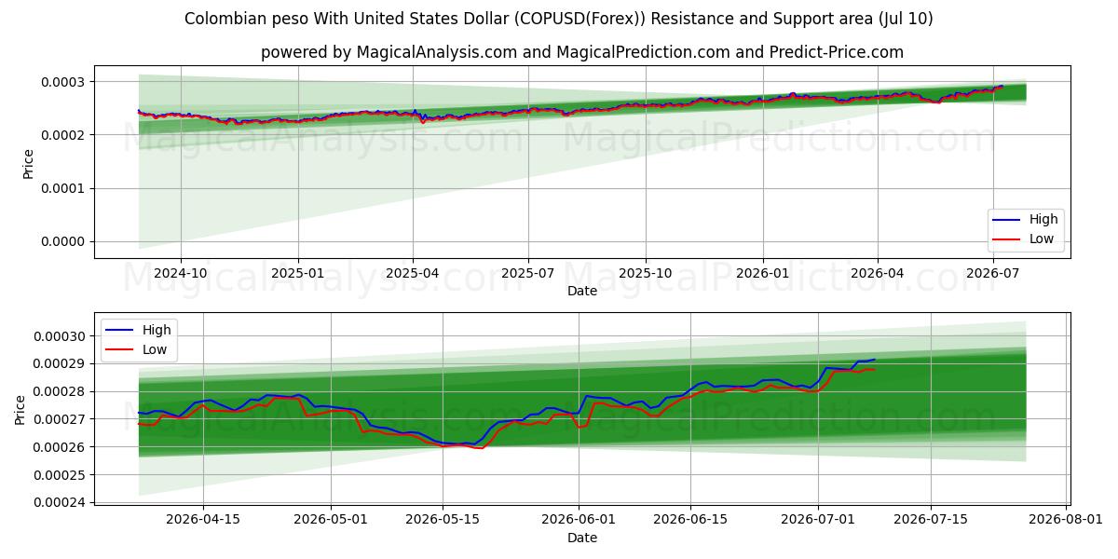Click the bottom chart y-axis value 0.00027

[x=61, y=419]
